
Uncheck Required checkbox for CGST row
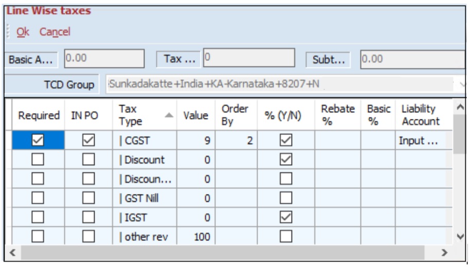38,140
